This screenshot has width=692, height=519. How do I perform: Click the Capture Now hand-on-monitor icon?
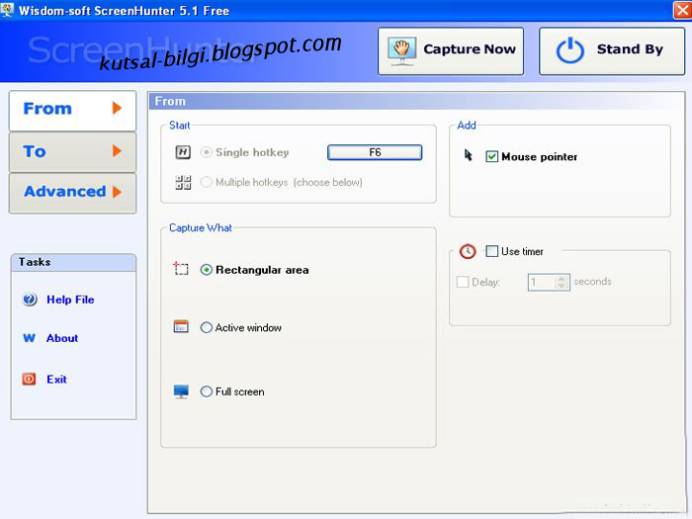coord(401,51)
